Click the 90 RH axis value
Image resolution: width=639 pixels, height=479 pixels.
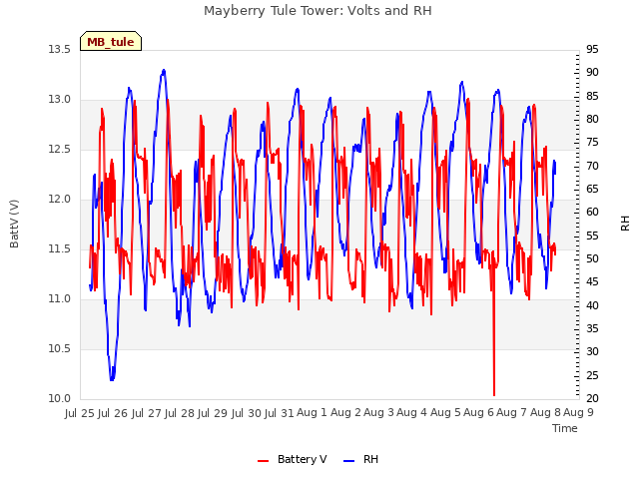(592, 73)
